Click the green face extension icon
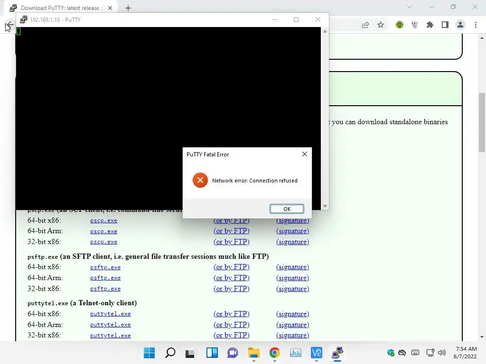The image size is (486, 364). 400,25
